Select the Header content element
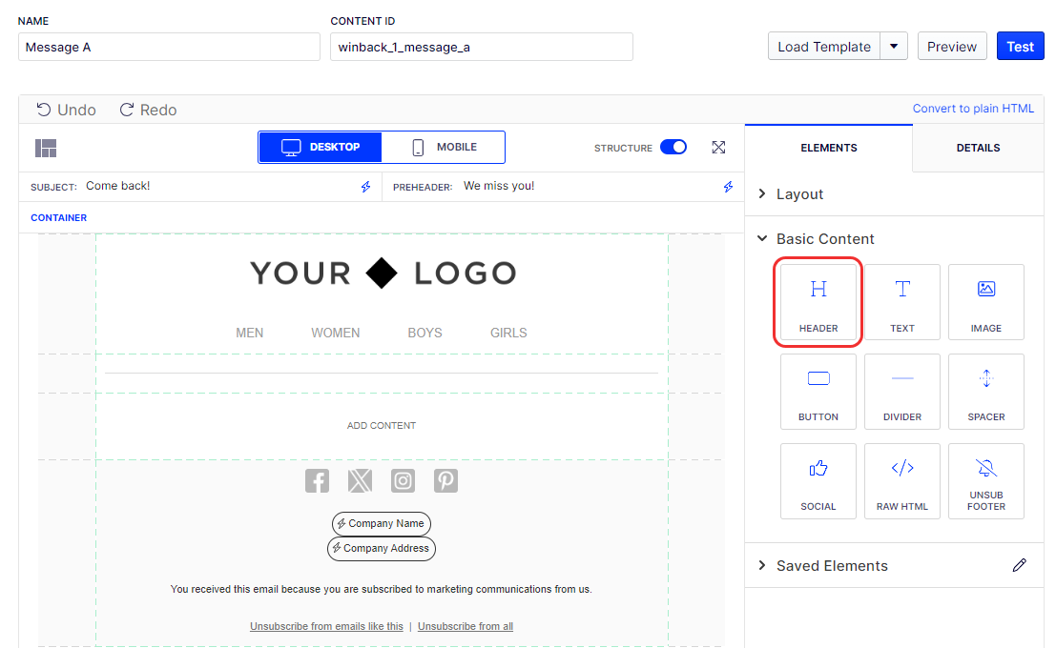1056x648 pixels. (818, 302)
